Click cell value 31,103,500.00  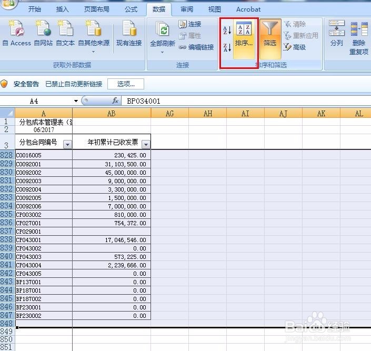(x=112, y=164)
